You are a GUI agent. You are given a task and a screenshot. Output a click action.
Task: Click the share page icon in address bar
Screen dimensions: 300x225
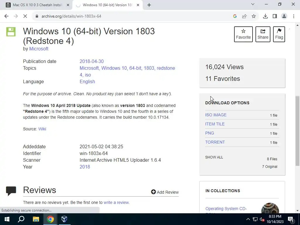[244, 16]
